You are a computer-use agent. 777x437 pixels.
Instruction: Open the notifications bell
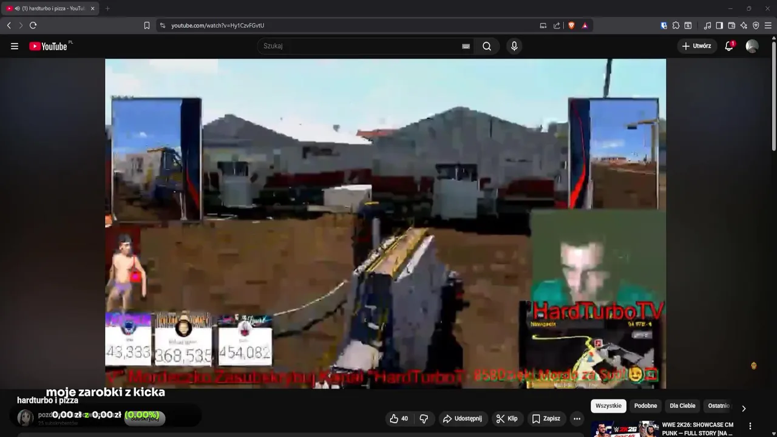[x=729, y=46]
